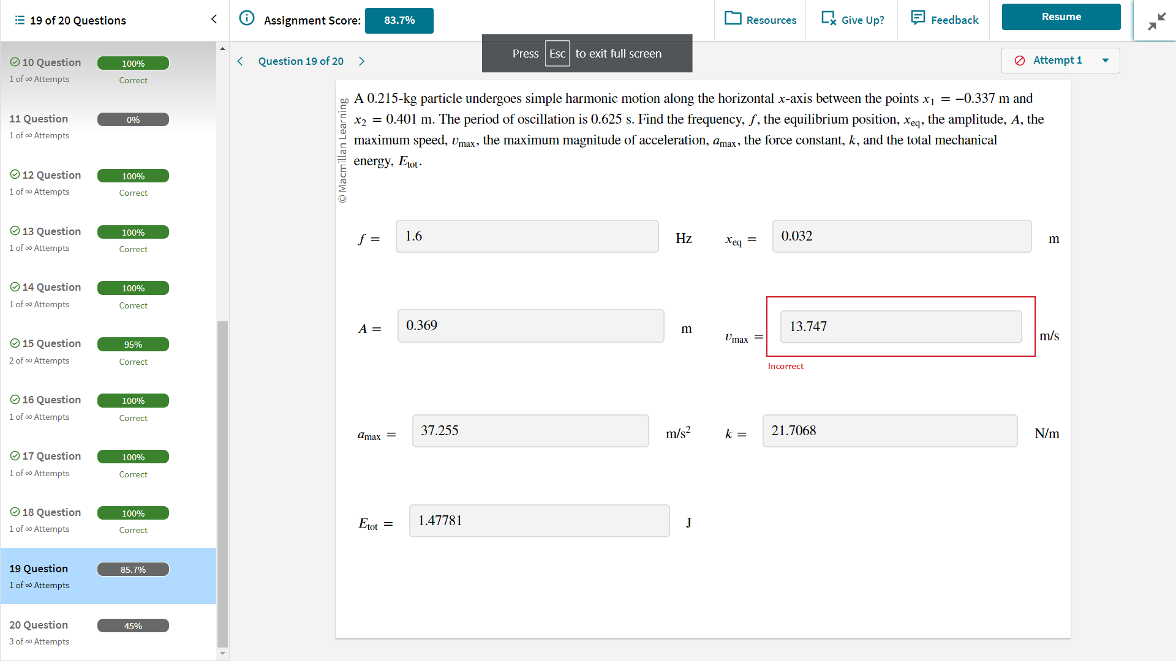Select Question 16 in the sidebar

click(51, 400)
